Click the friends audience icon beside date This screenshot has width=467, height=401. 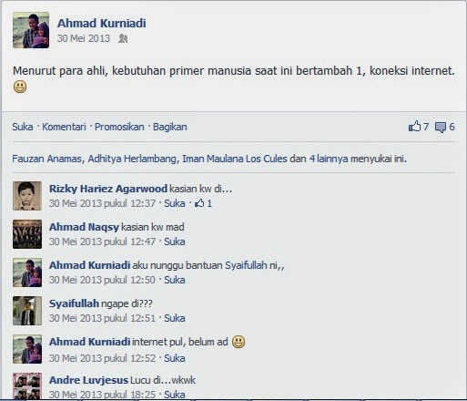click(123, 38)
